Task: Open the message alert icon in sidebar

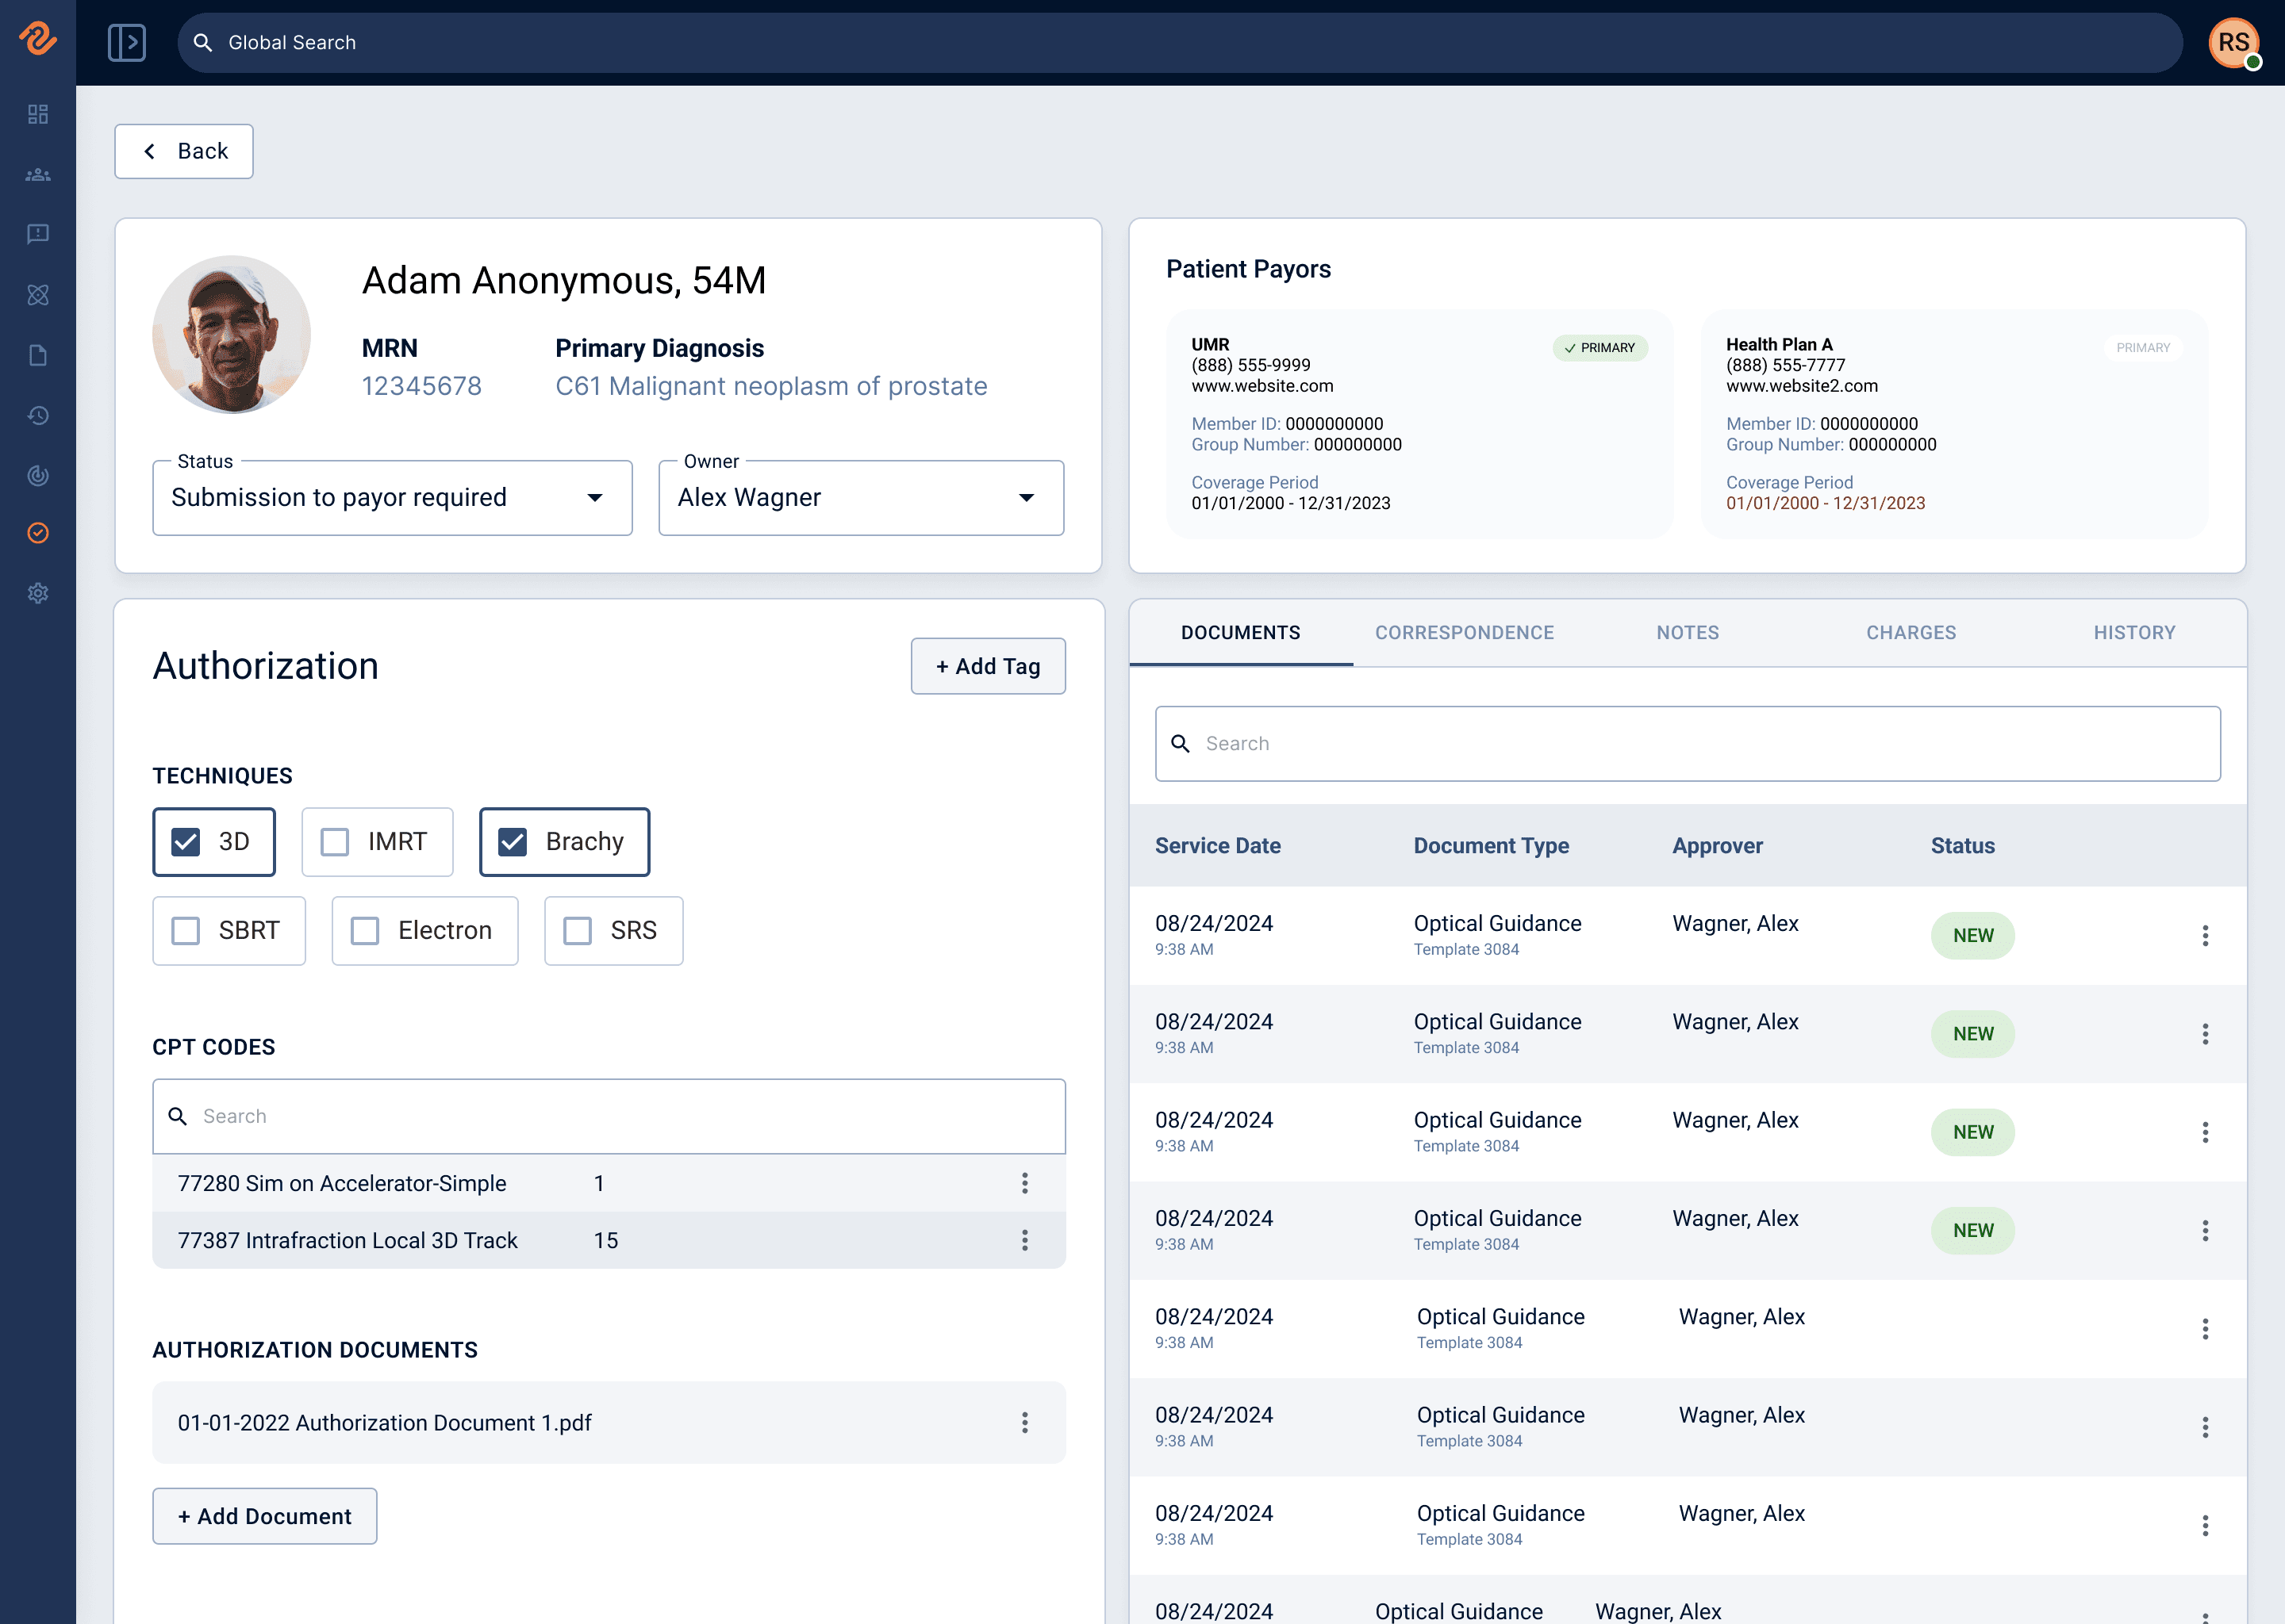Action: 38,234
